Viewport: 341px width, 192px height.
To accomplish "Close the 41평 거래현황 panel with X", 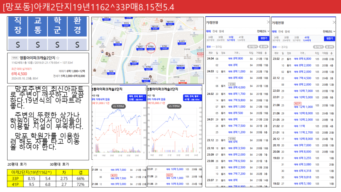I will point(334,22).
